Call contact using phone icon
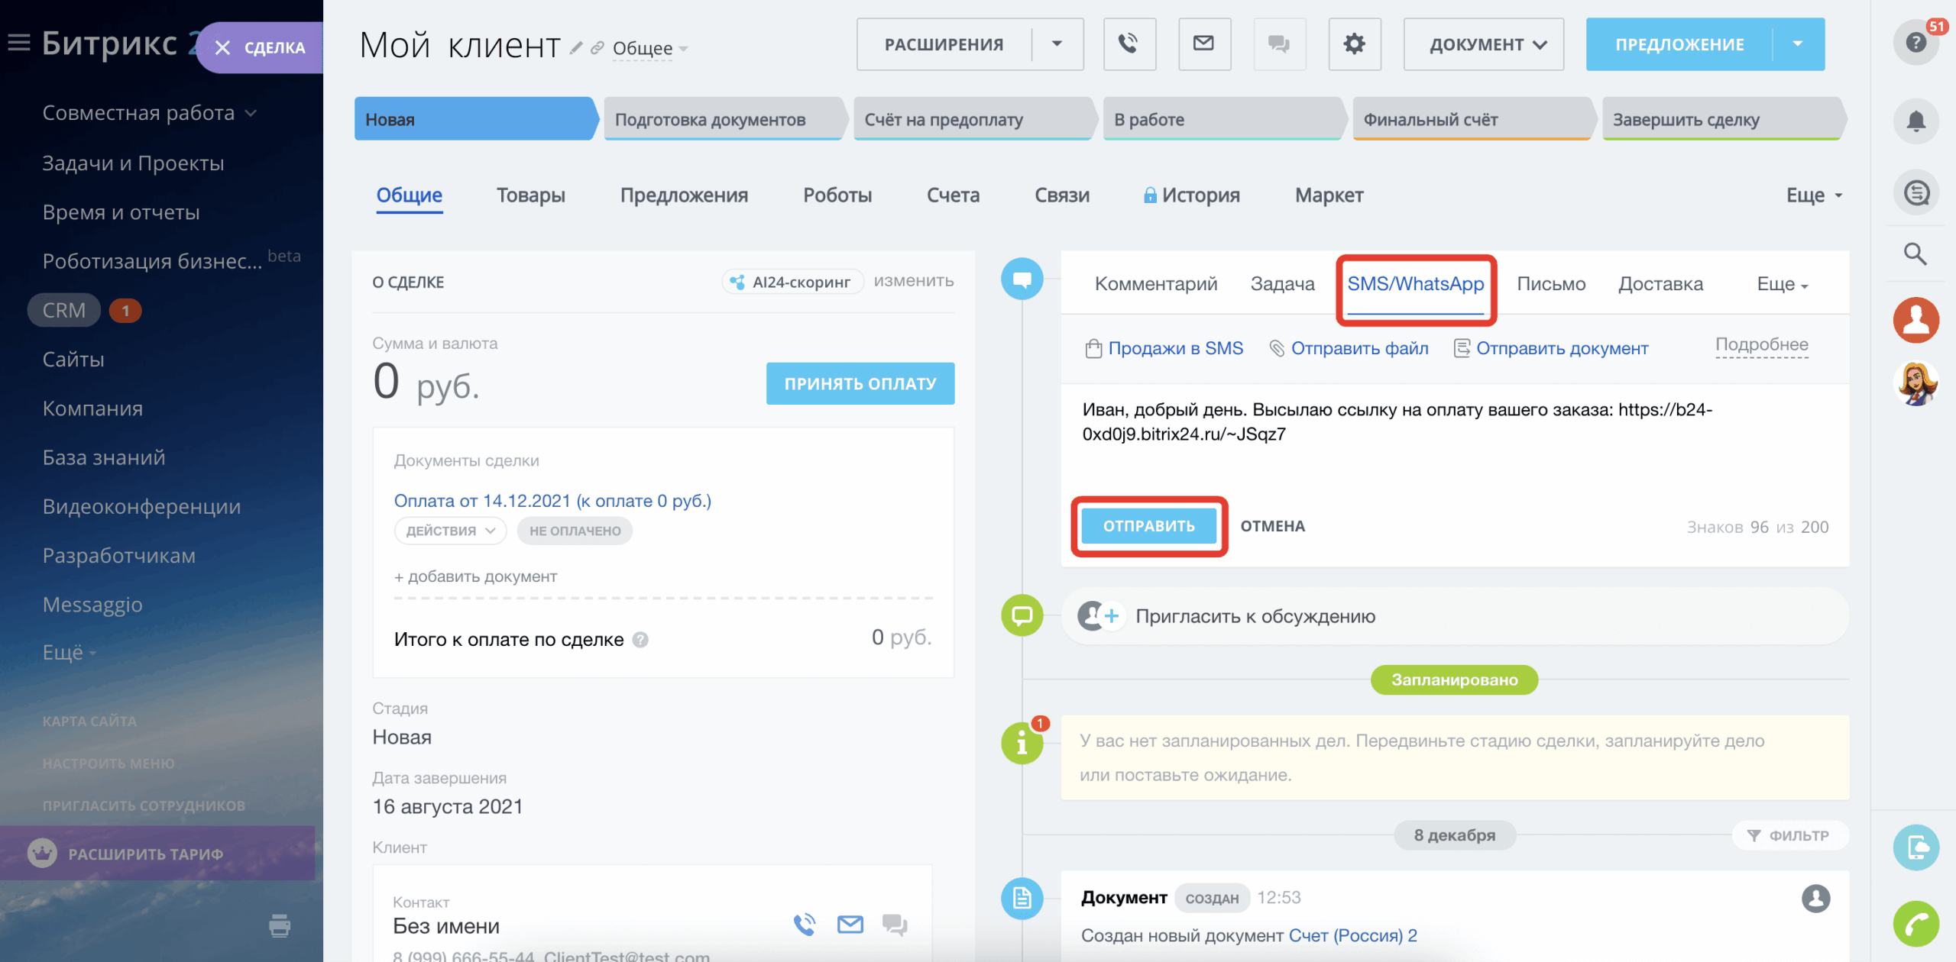1956x962 pixels. (804, 925)
